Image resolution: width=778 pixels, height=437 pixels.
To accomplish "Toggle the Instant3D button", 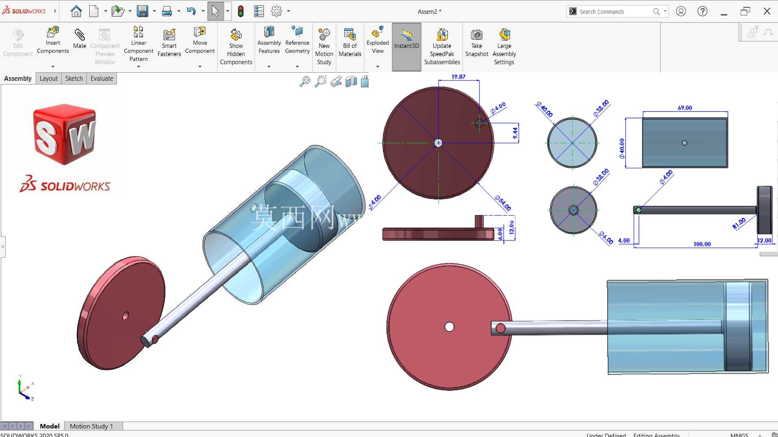I will (x=406, y=47).
